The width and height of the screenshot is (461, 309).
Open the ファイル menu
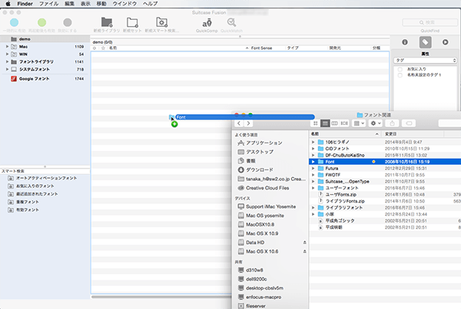[49, 4]
